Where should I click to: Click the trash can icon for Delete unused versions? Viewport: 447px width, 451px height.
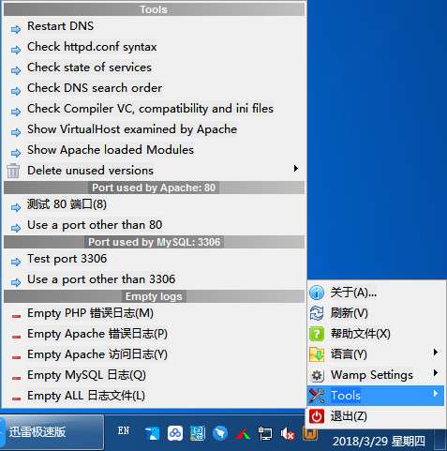click(13, 171)
